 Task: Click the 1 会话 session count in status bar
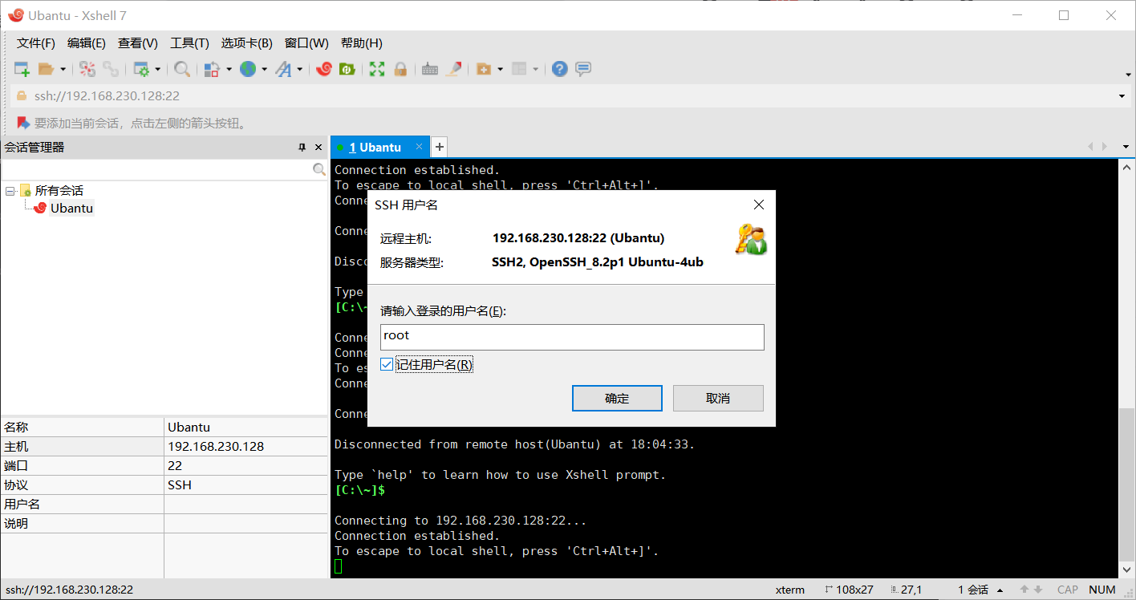pyautogui.click(x=973, y=590)
